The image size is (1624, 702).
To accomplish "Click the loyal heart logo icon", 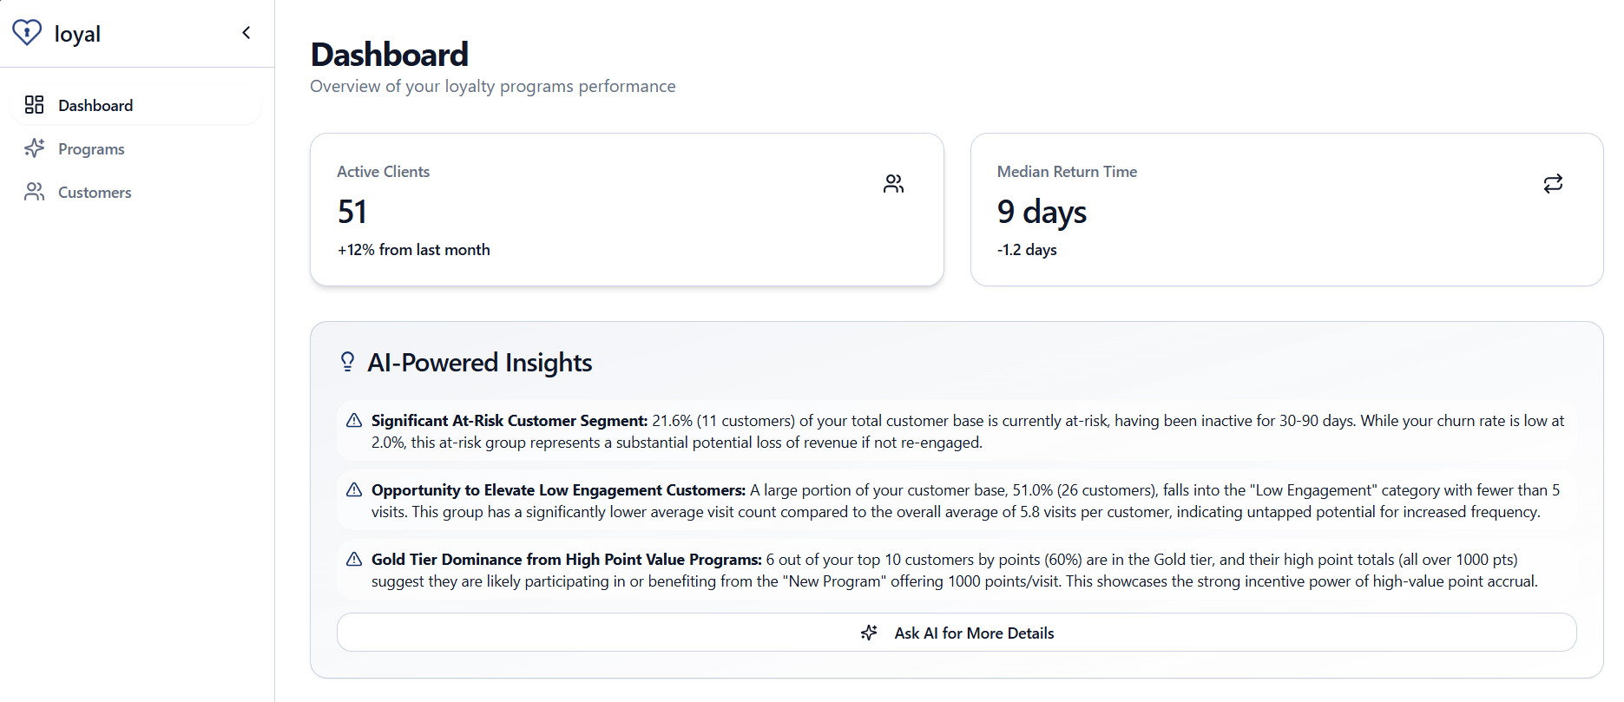I will click(x=27, y=33).
